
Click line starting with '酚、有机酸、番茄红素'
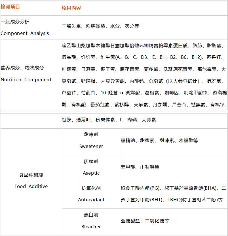(144, 105)
